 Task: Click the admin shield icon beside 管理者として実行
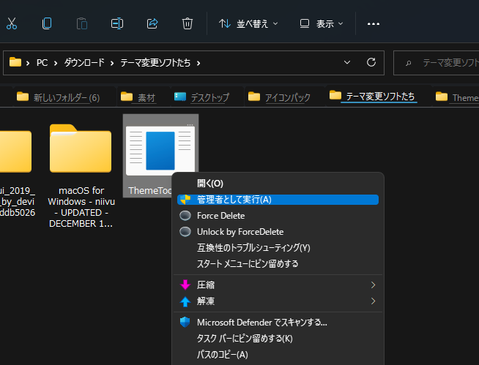[x=185, y=200]
